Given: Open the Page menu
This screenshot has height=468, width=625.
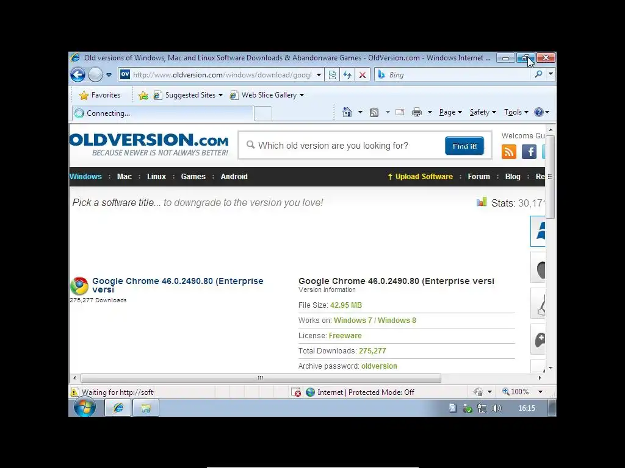Looking at the screenshot, I should (450, 112).
